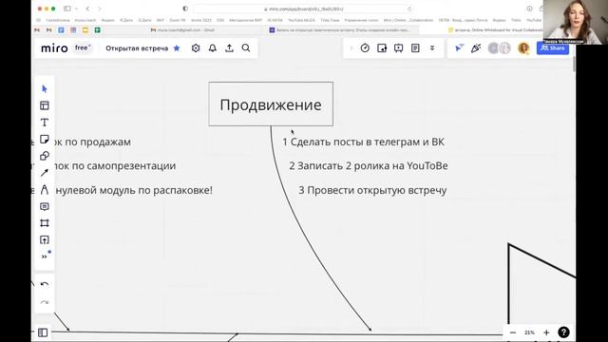Open the Templates tool in left toolbar

click(x=45, y=105)
